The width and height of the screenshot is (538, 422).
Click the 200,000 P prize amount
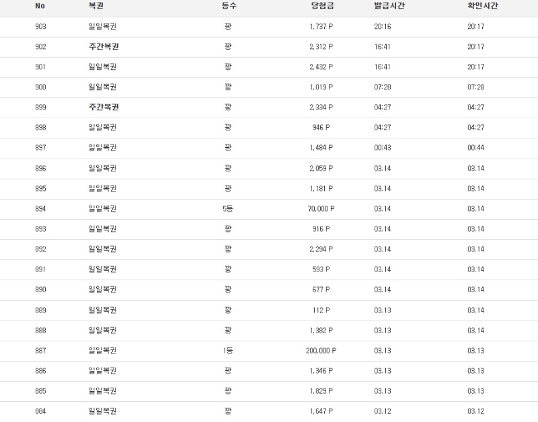click(x=321, y=350)
